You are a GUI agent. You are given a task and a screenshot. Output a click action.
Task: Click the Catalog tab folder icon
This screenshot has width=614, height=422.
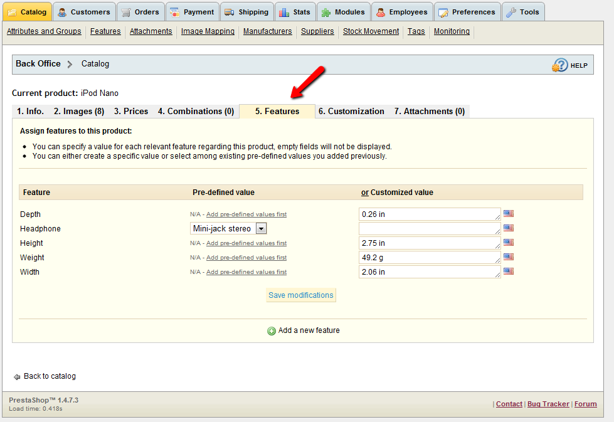tap(12, 13)
